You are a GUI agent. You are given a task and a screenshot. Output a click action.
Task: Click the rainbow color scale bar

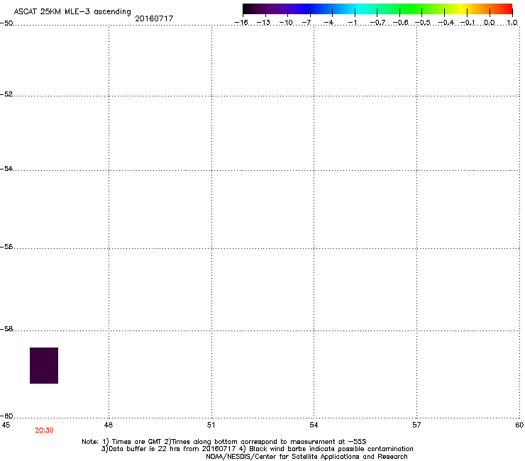[377, 9]
